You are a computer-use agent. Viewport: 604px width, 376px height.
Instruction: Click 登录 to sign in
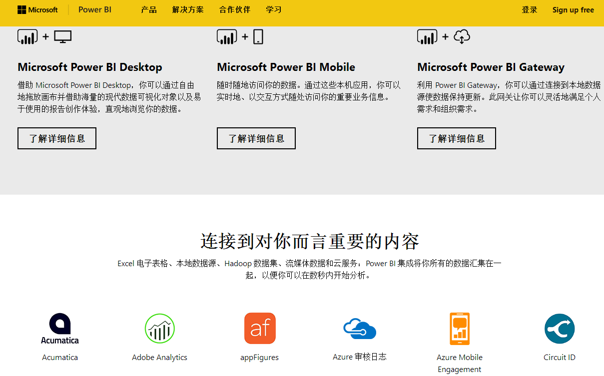click(530, 10)
